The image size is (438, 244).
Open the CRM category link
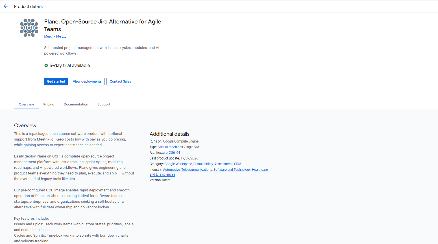(x=237, y=164)
